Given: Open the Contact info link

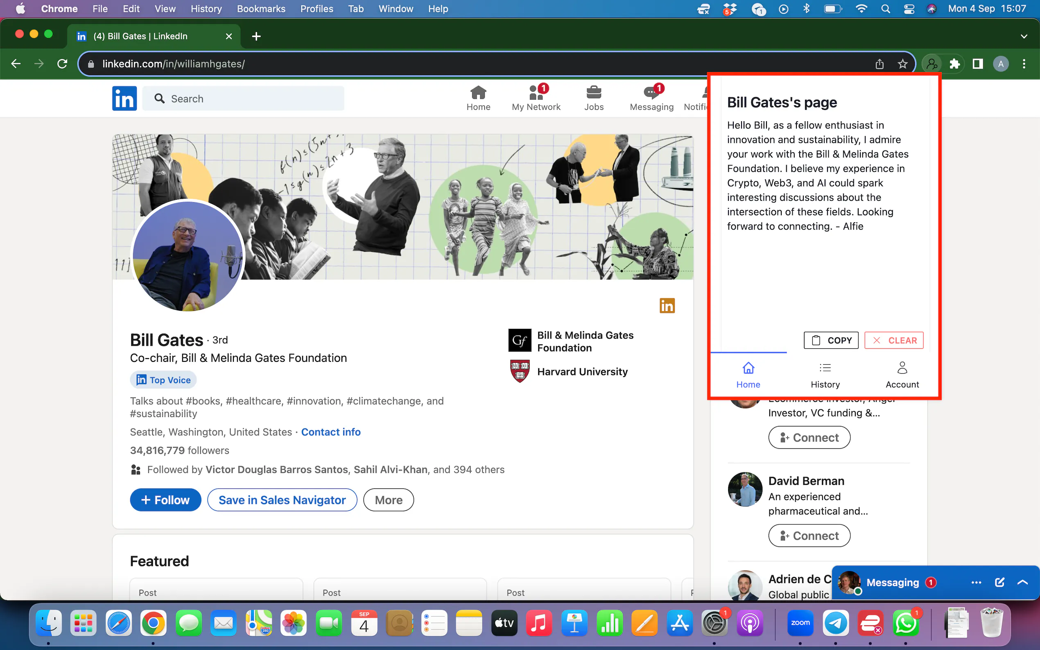Looking at the screenshot, I should pos(330,432).
